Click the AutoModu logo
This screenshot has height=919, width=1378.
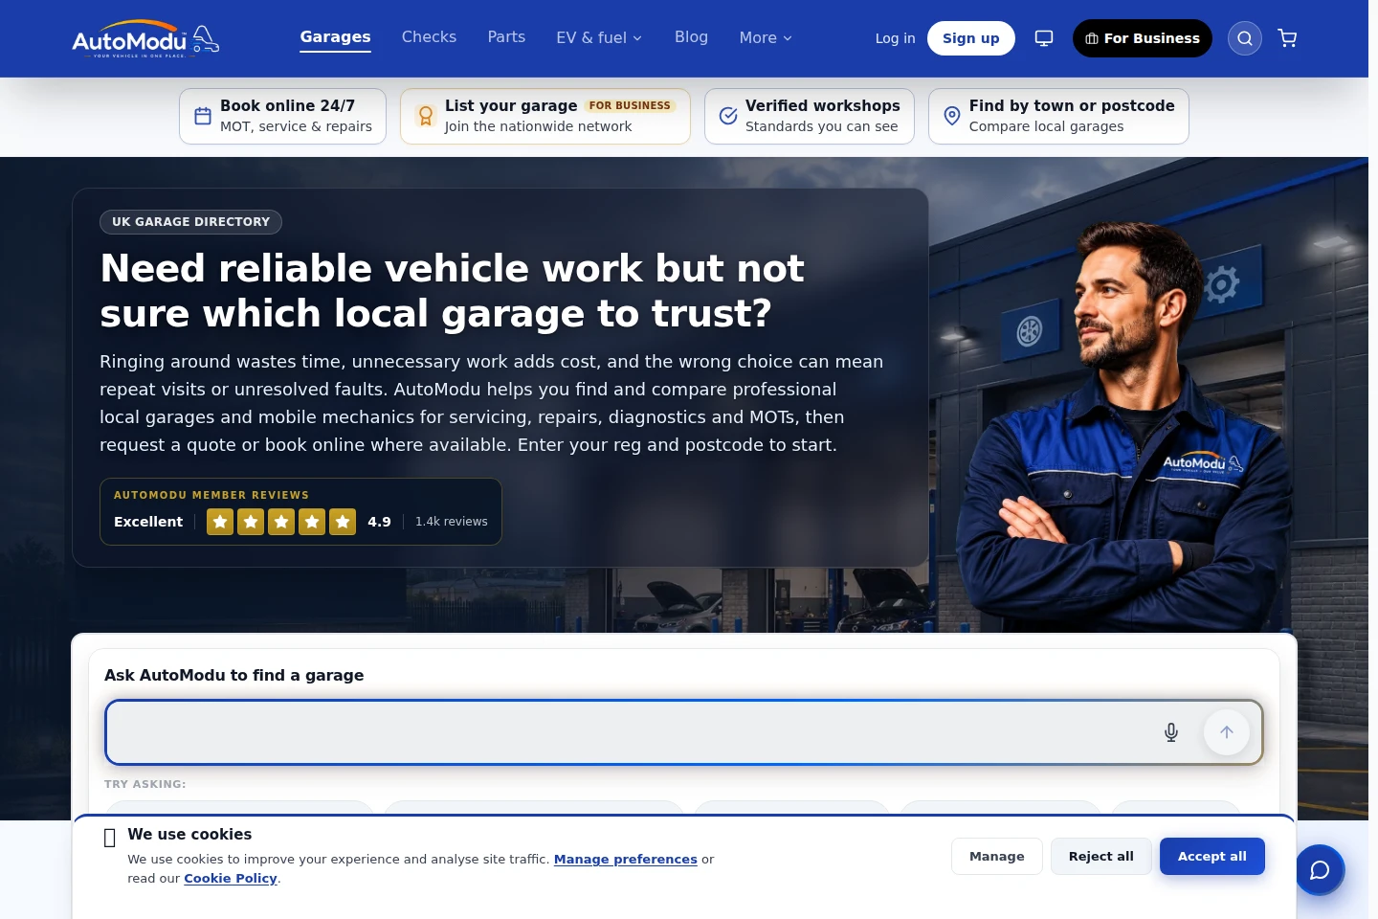click(145, 38)
